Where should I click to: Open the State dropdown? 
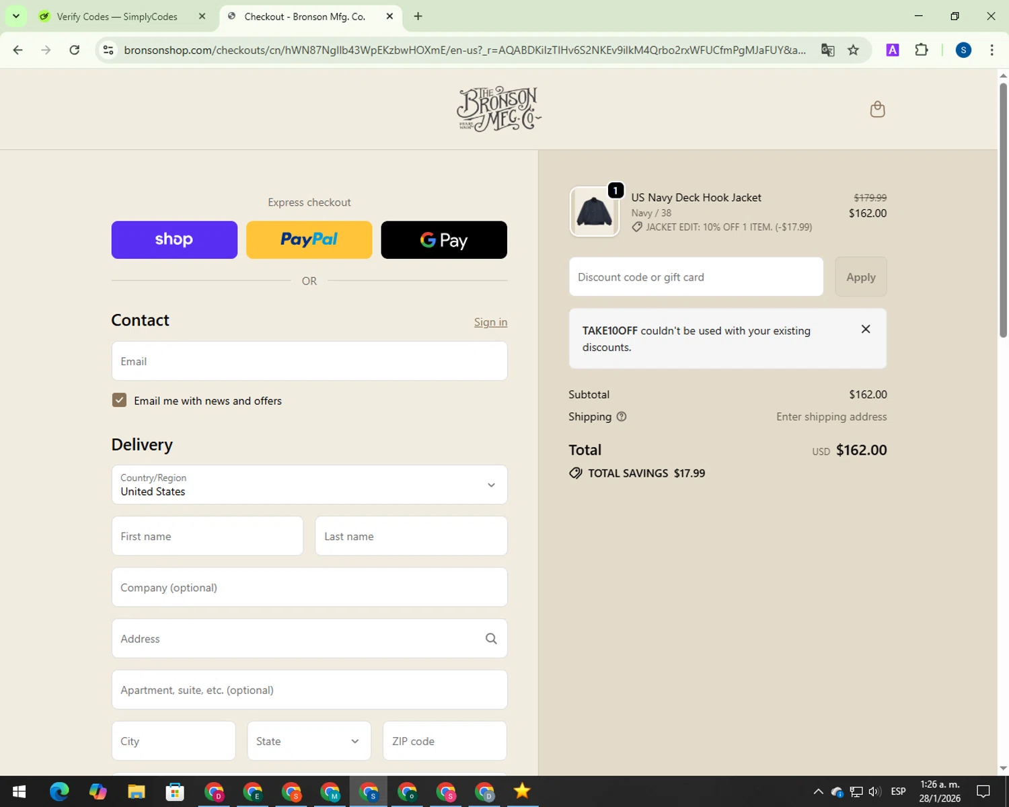[x=309, y=741]
